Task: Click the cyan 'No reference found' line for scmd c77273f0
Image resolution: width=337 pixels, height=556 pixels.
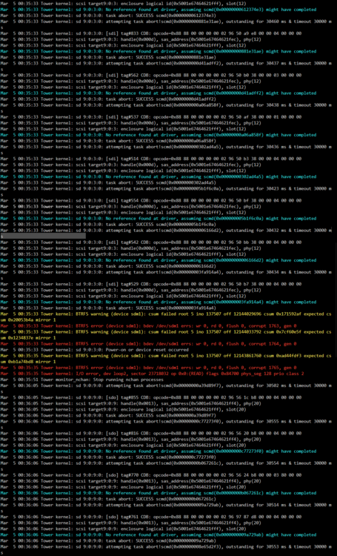Action: coord(159,451)
